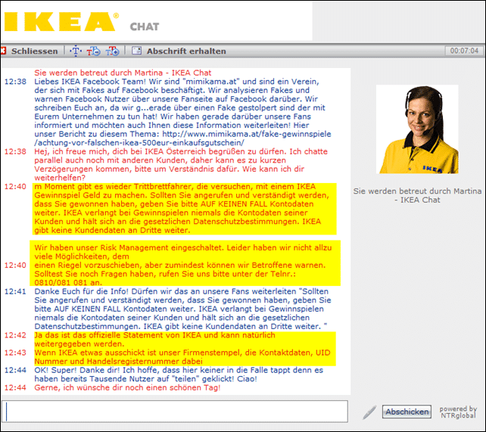The height and width of the screenshot is (432, 486).
Task: Click the highlighted Trittbrettfahrer warning message
Action: pos(184,208)
